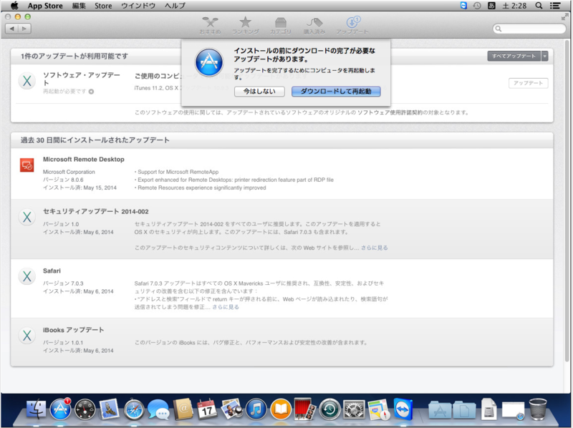Open Dashboard from the Dock

coord(85,409)
